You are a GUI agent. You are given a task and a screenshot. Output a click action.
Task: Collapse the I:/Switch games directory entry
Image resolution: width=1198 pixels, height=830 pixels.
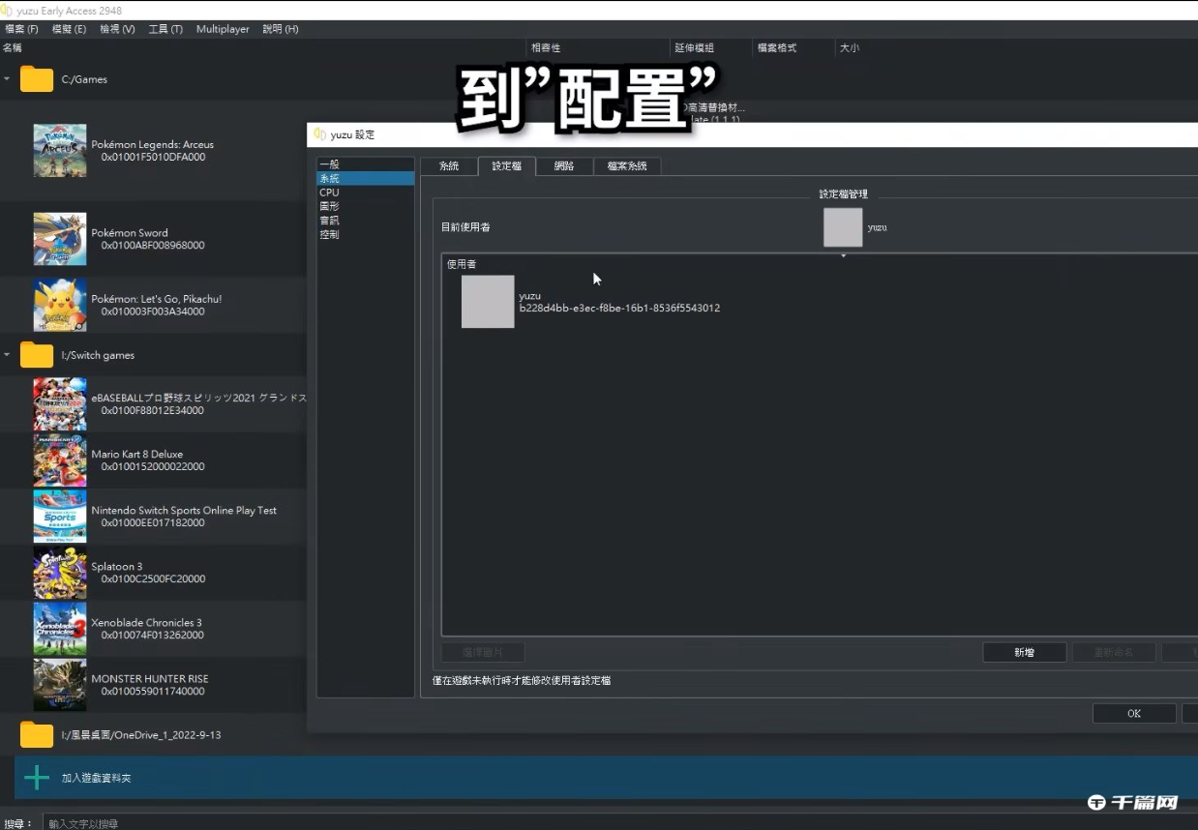(9, 354)
